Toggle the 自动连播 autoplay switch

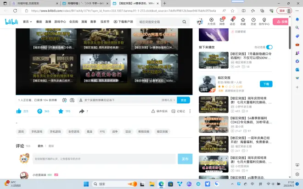click(269, 47)
